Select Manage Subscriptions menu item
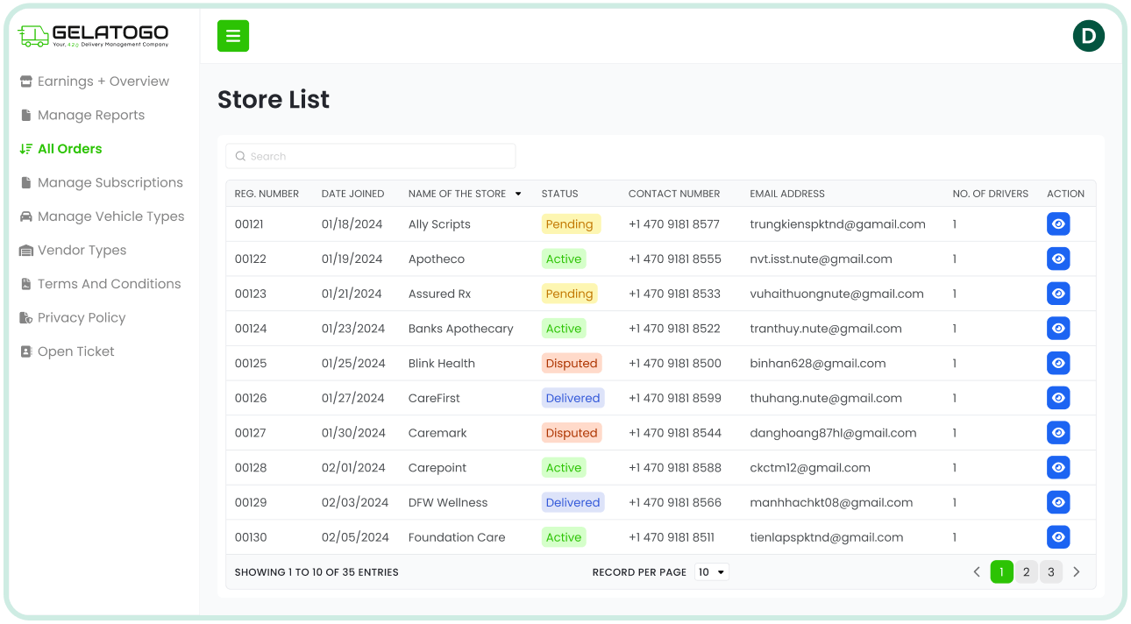This screenshot has width=1131, height=624. [x=110, y=183]
